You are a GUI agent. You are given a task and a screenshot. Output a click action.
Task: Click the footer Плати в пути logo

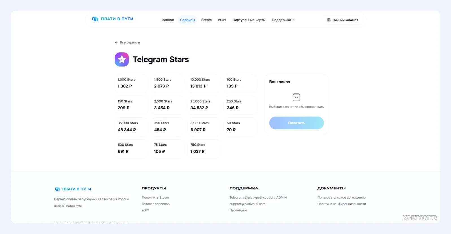point(73,189)
